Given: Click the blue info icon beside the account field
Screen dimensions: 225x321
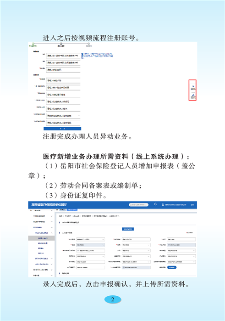Looking at the screenshot, I should coord(82,54).
